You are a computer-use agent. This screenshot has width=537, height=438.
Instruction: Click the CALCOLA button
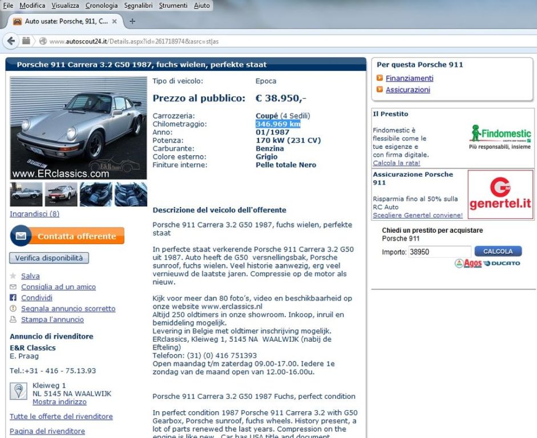[x=498, y=252]
